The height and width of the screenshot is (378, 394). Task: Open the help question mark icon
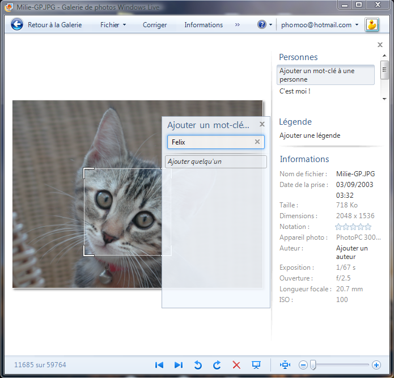pyautogui.click(x=261, y=25)
